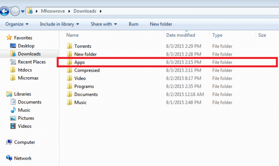Viewport: 279px width, 166px height.
Task: Click the Burn toolbar button
Action: [134, 24]
